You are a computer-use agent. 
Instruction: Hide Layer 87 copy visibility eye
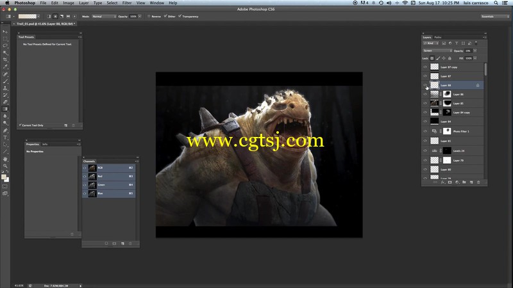(x=425, y=67)
